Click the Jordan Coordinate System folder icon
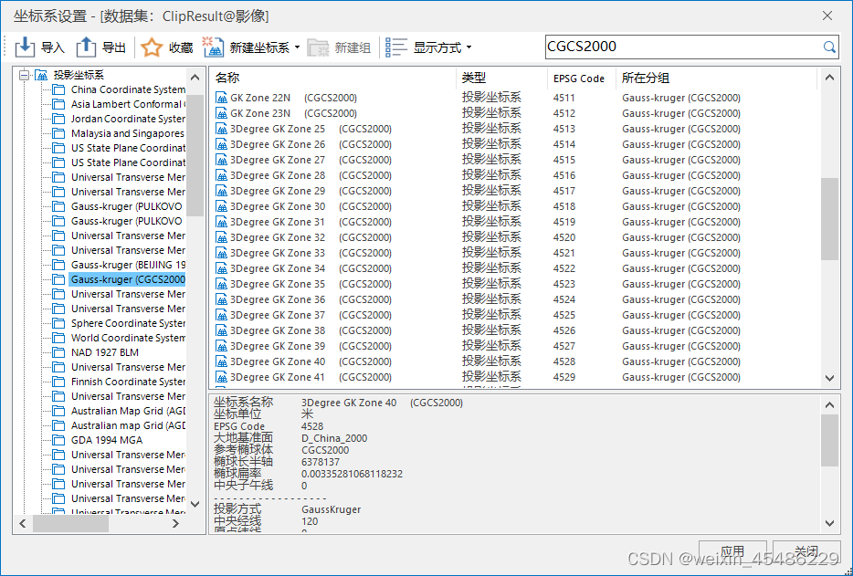This screenshot has width=853, height=576. [x=58, y=119]
